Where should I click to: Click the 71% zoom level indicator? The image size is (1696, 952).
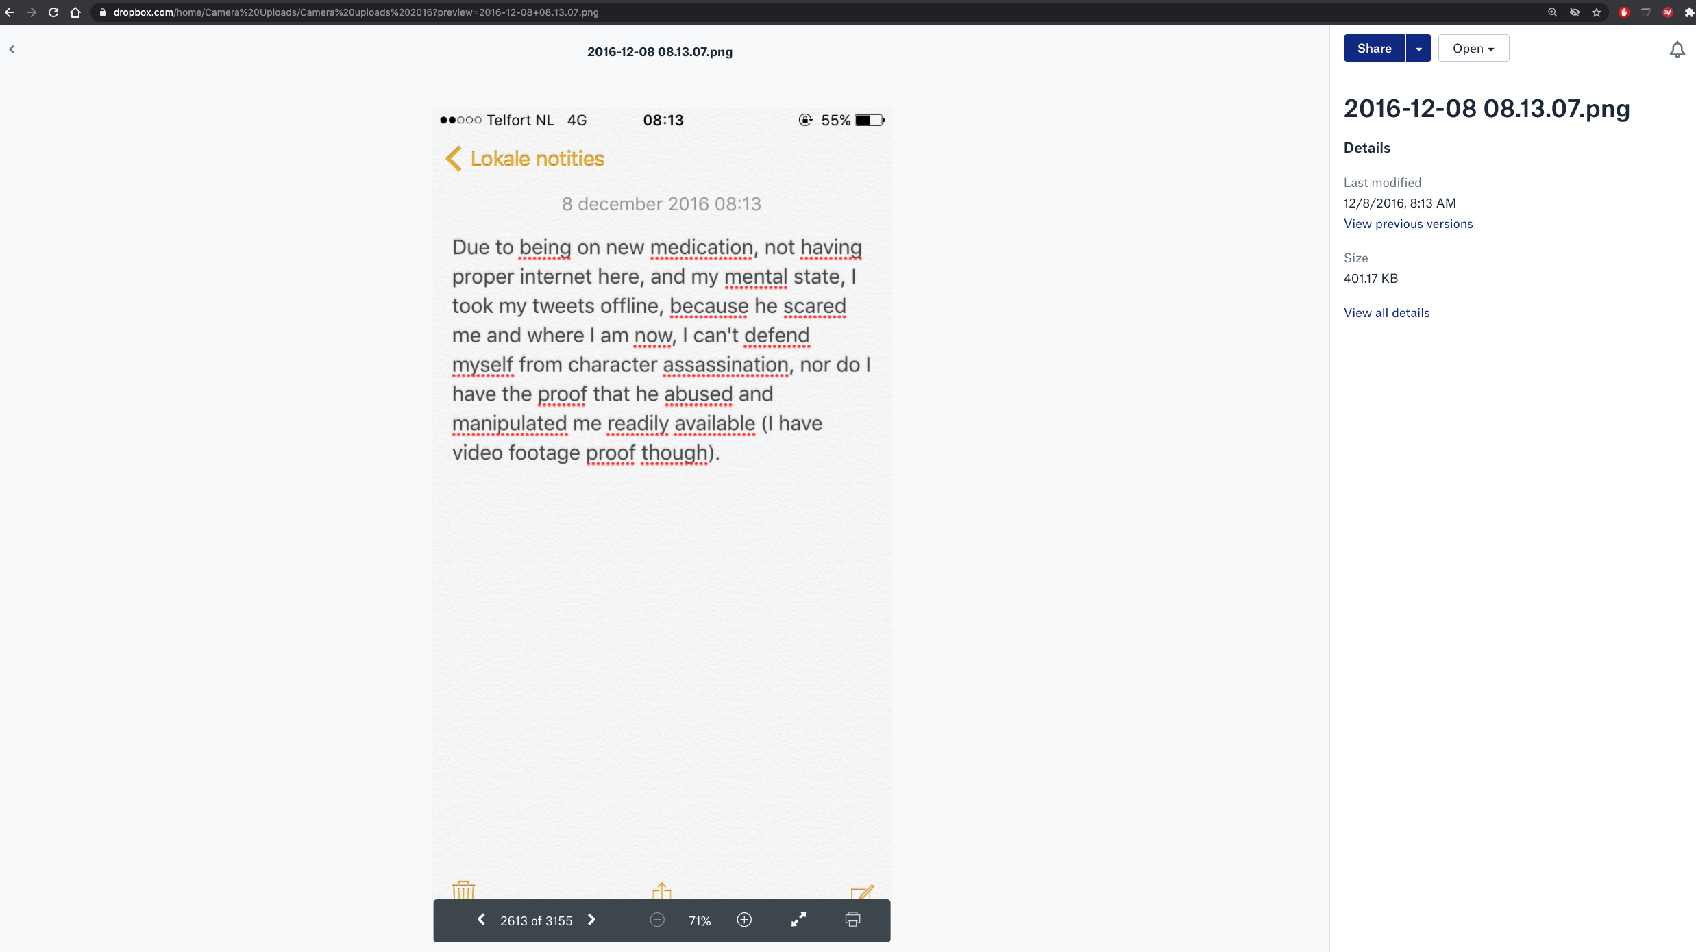700,921
